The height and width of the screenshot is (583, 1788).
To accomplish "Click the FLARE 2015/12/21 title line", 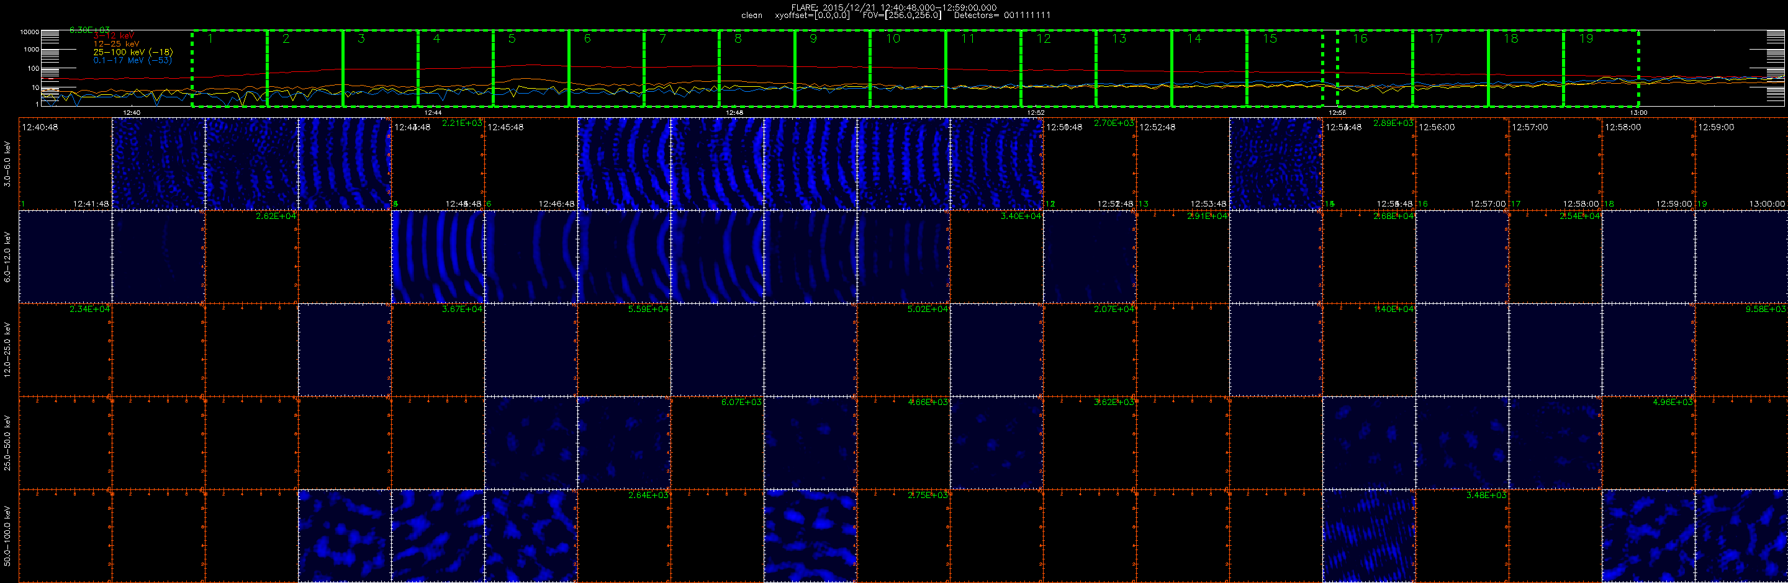I will tap(894, 7).
